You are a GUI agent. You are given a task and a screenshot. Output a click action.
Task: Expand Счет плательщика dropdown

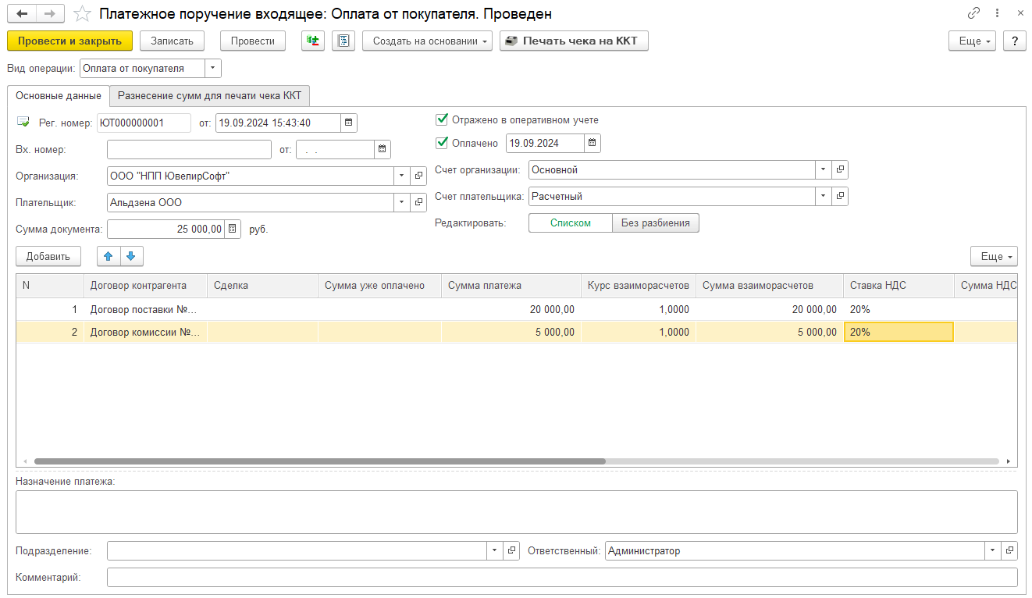(824, 196)
